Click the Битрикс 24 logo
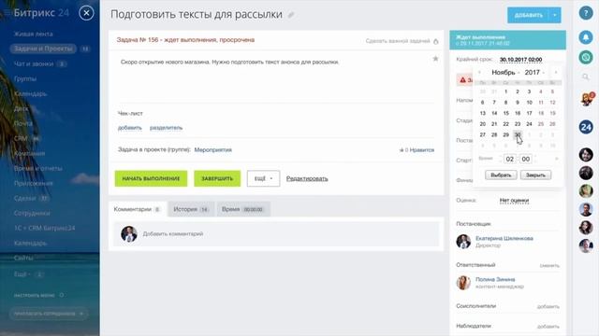The image size is (599, 336). tap(41, 13)
